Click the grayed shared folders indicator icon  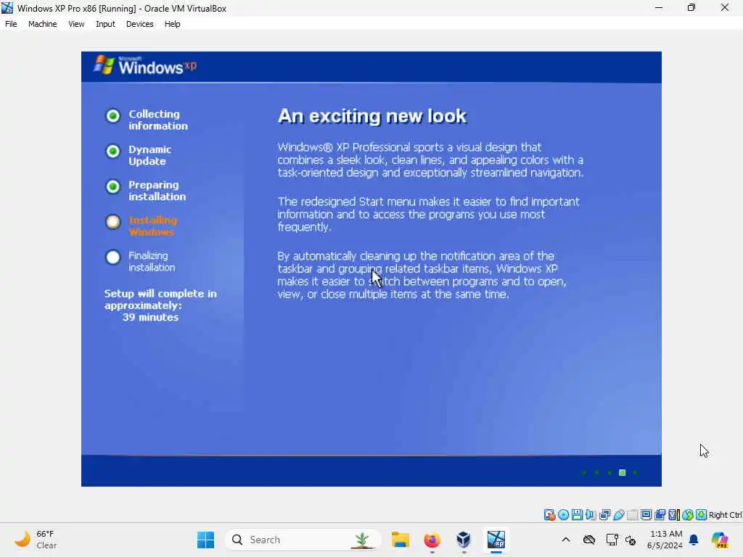click(632, 514)
